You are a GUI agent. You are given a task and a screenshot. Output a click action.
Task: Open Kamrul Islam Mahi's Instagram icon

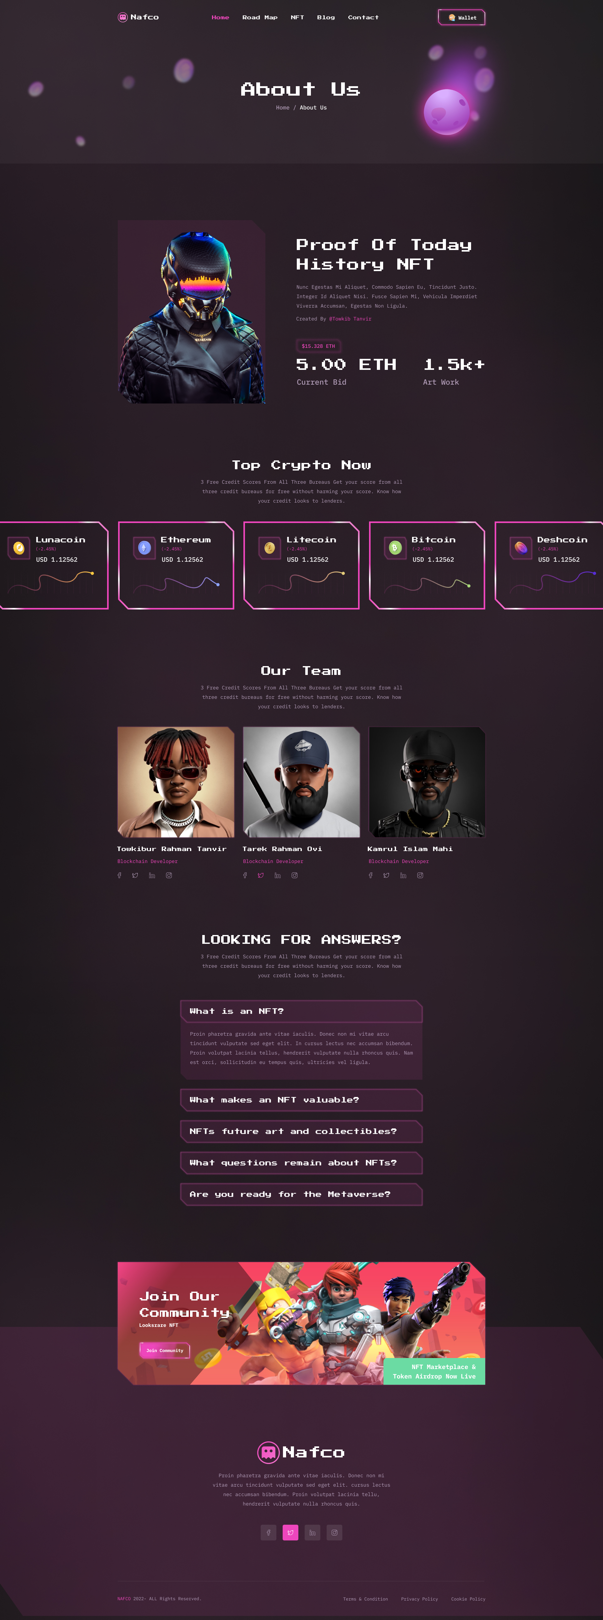coord(420,875)
